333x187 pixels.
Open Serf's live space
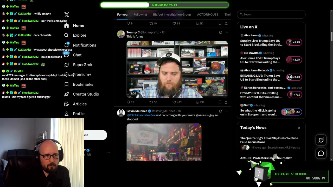tap(271, 110)
